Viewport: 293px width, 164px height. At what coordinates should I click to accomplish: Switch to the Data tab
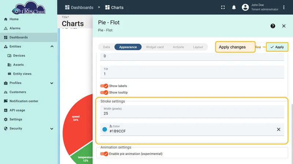(107, 47)
